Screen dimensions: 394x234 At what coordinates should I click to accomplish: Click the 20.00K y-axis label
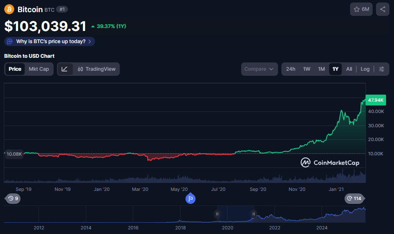click(376, 139)
